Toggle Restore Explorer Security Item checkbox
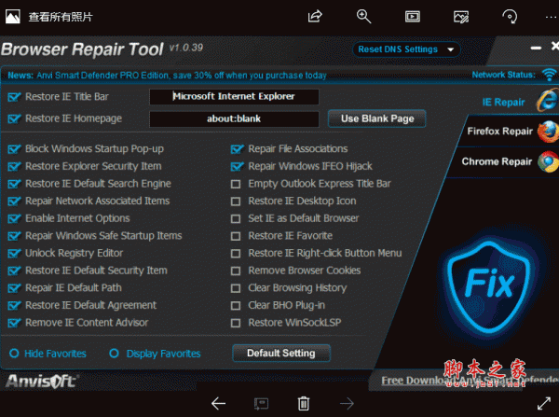The height and width of the screenshot is (417, 559). tap(14, 166)
